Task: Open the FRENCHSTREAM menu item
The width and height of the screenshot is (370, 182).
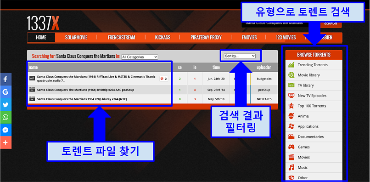Action: (x=121, y=37)
